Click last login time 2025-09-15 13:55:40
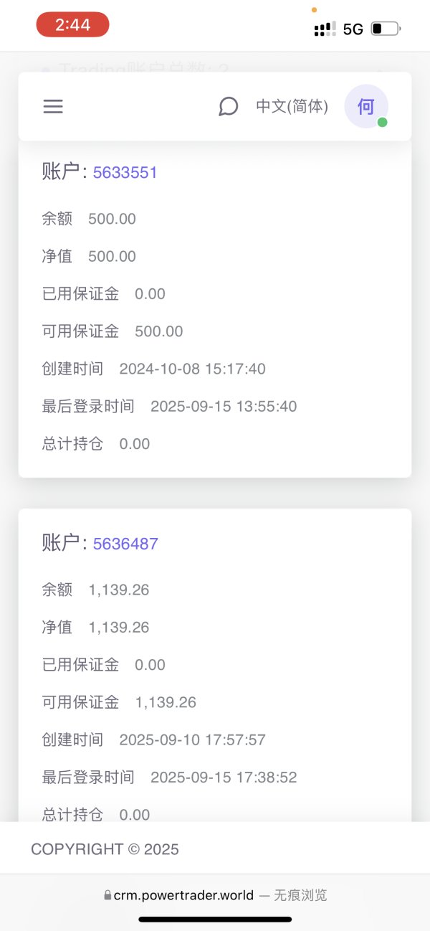Screen dimensions: 430x931 click(224, 407)
